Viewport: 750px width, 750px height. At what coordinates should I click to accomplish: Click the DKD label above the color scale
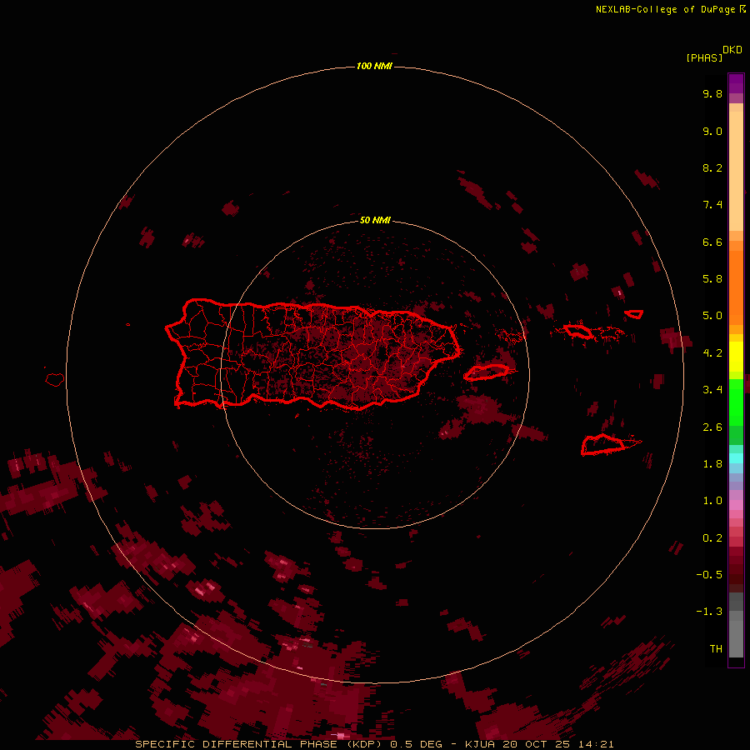(732, 50)
